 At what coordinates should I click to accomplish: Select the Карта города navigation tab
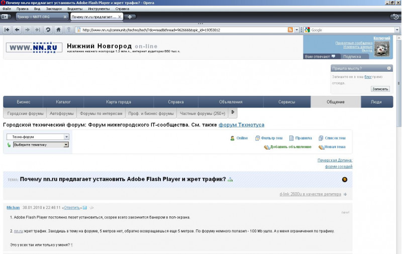pyautogui.click(x=119, y=102)
